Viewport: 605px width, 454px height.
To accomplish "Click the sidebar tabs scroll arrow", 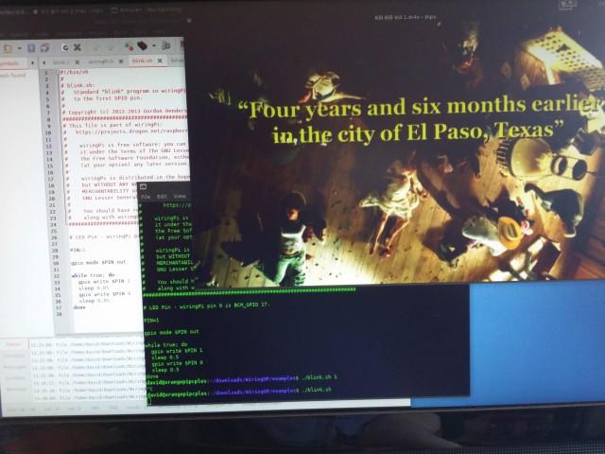I will (32, 63).
